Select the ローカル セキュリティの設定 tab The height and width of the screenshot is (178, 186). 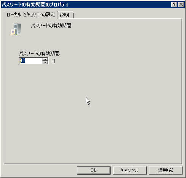[31, 15]
